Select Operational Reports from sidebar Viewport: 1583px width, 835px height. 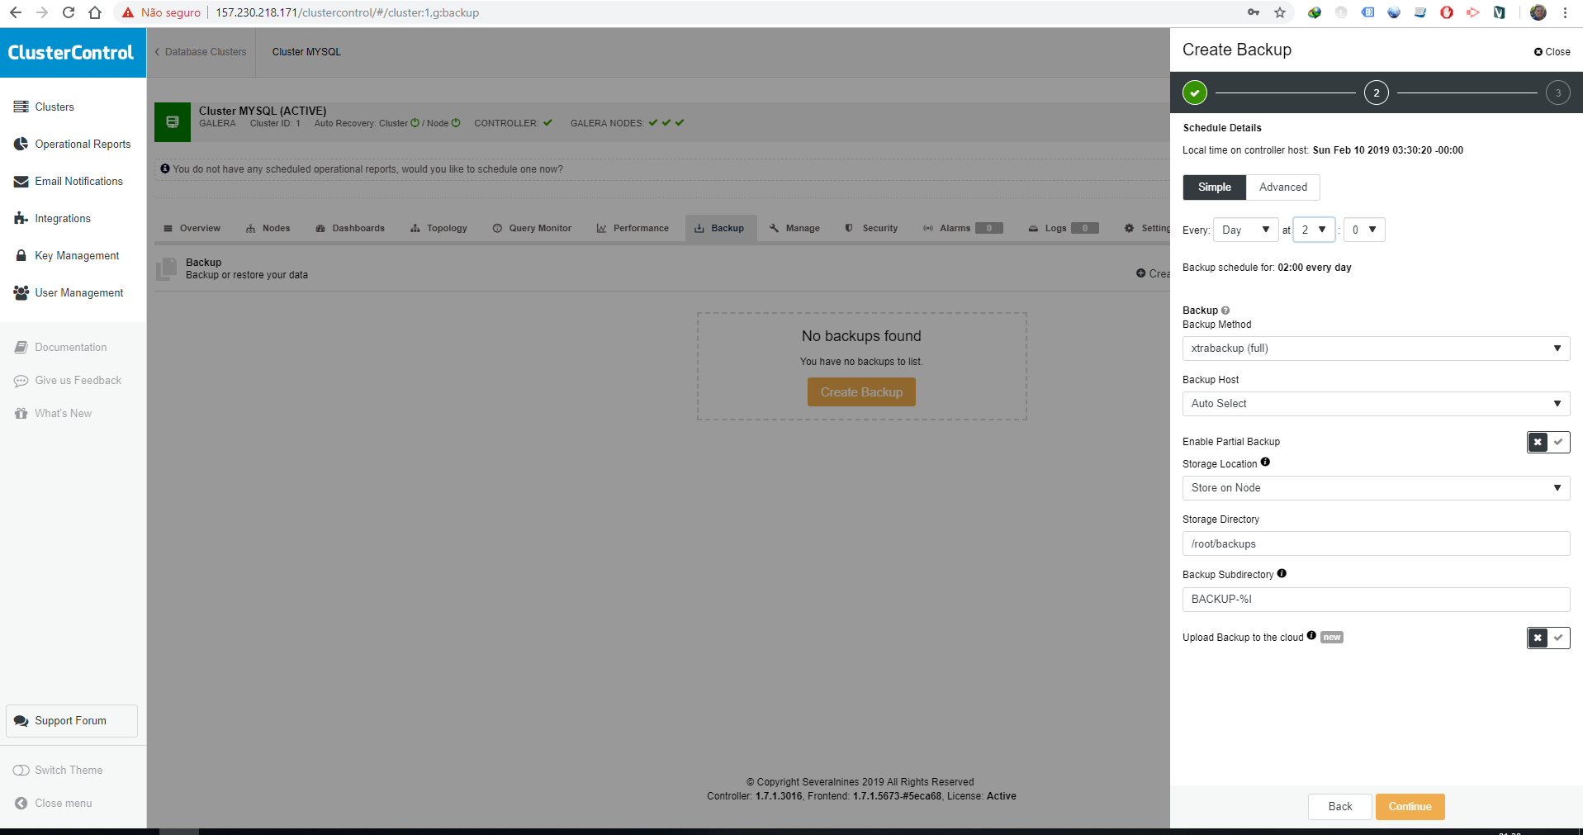pyautogui.click(x=82, y=144)
